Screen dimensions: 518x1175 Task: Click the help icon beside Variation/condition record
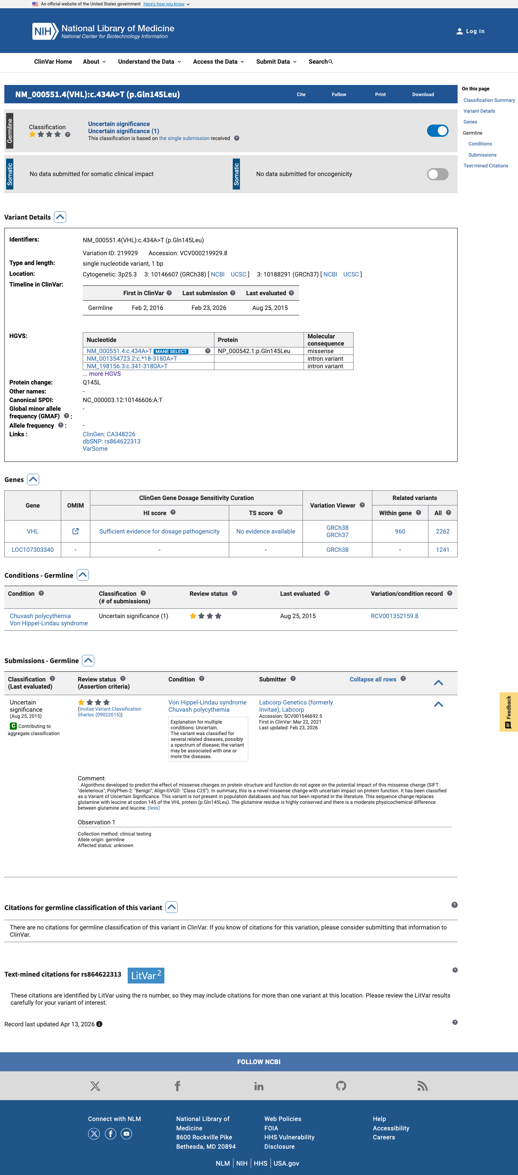[450, 593]
